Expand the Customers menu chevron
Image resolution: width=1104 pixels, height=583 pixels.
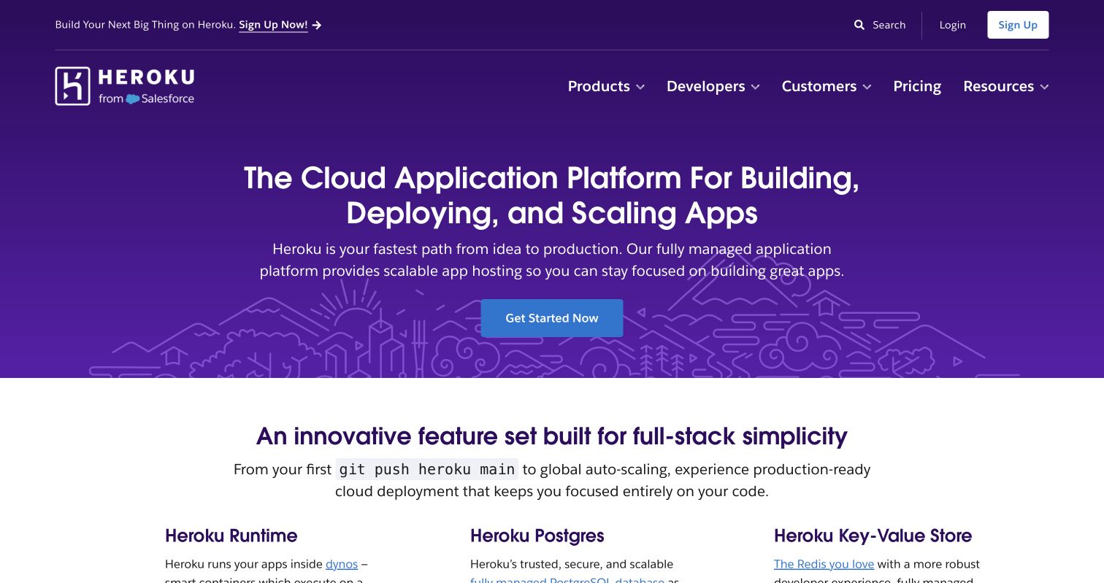(867, 87)
